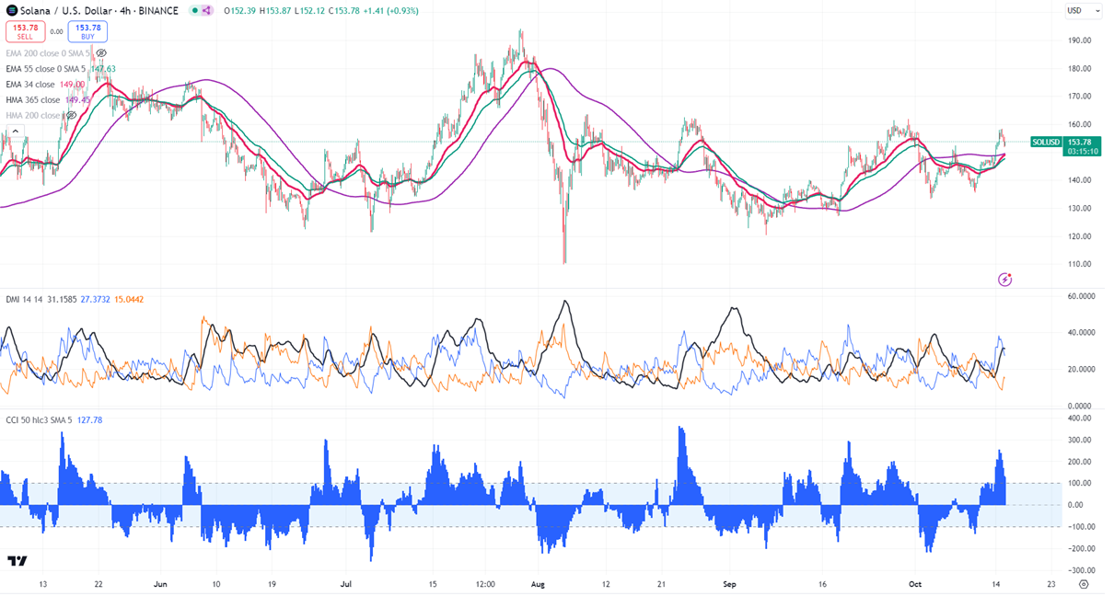
Task: Click the 60.0000 DMI scale label
Action: pos(1081,296)
